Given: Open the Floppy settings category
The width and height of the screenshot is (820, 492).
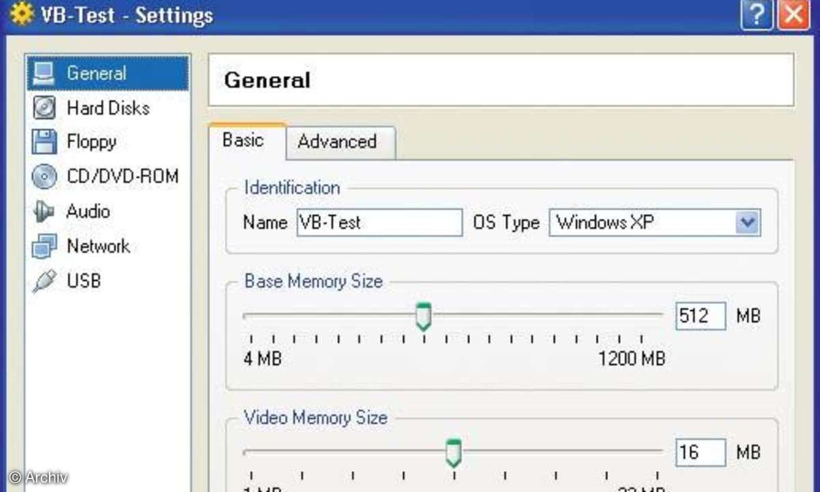Looking at the screenshot, I should coord(92,142).
